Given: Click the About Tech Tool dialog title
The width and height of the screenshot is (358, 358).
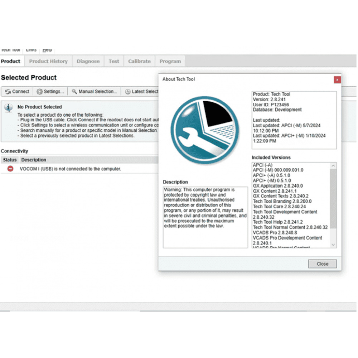Looking at the screenshot, I should pyautogui.click(x=179, y=79).
